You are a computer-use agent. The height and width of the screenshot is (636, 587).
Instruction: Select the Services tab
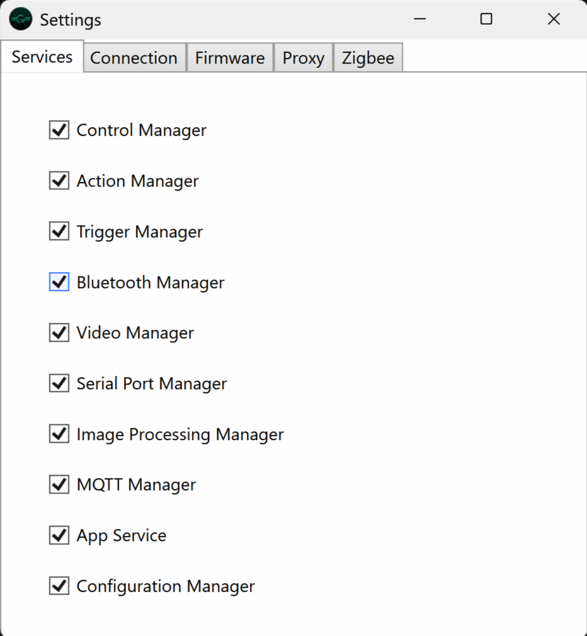coord(42,57)
